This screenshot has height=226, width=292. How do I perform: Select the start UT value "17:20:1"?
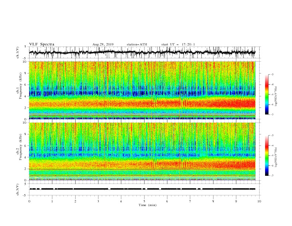[x=188, y=44]
